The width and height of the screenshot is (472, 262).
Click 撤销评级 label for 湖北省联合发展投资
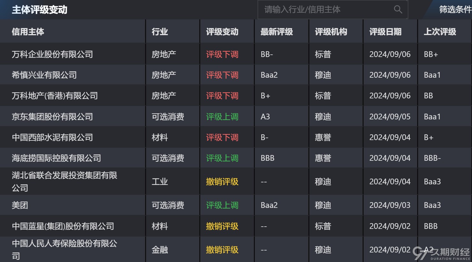tap(222, 182)
